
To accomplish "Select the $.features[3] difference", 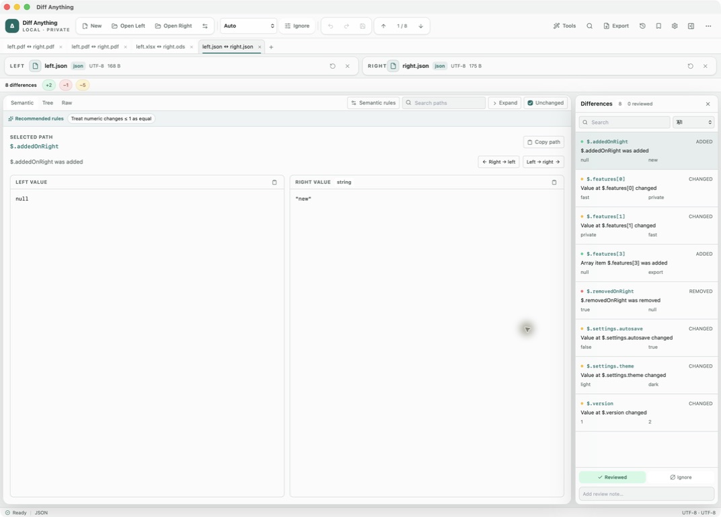I will click(646, 263).
